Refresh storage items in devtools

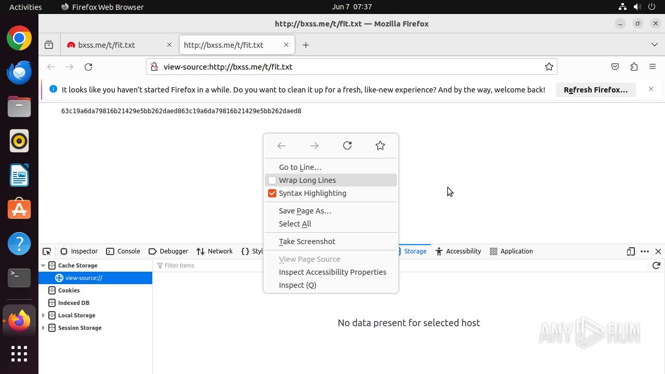(x=656, y=265)
